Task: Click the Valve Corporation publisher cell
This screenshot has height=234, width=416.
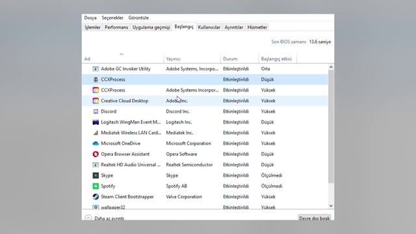Action: (184, 196)
